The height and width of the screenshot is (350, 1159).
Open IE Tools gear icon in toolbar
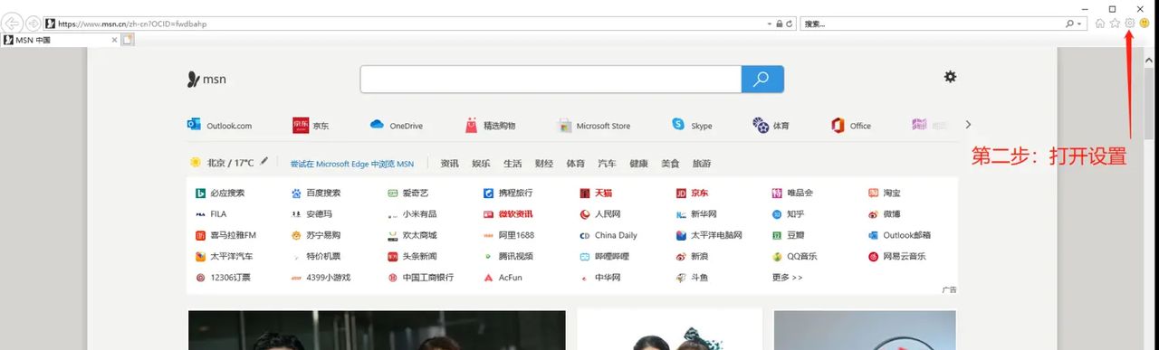point(1129,24)
